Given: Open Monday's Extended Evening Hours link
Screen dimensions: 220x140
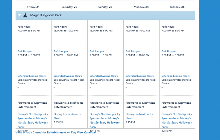Looking at the screenshot, I should 139,76.
